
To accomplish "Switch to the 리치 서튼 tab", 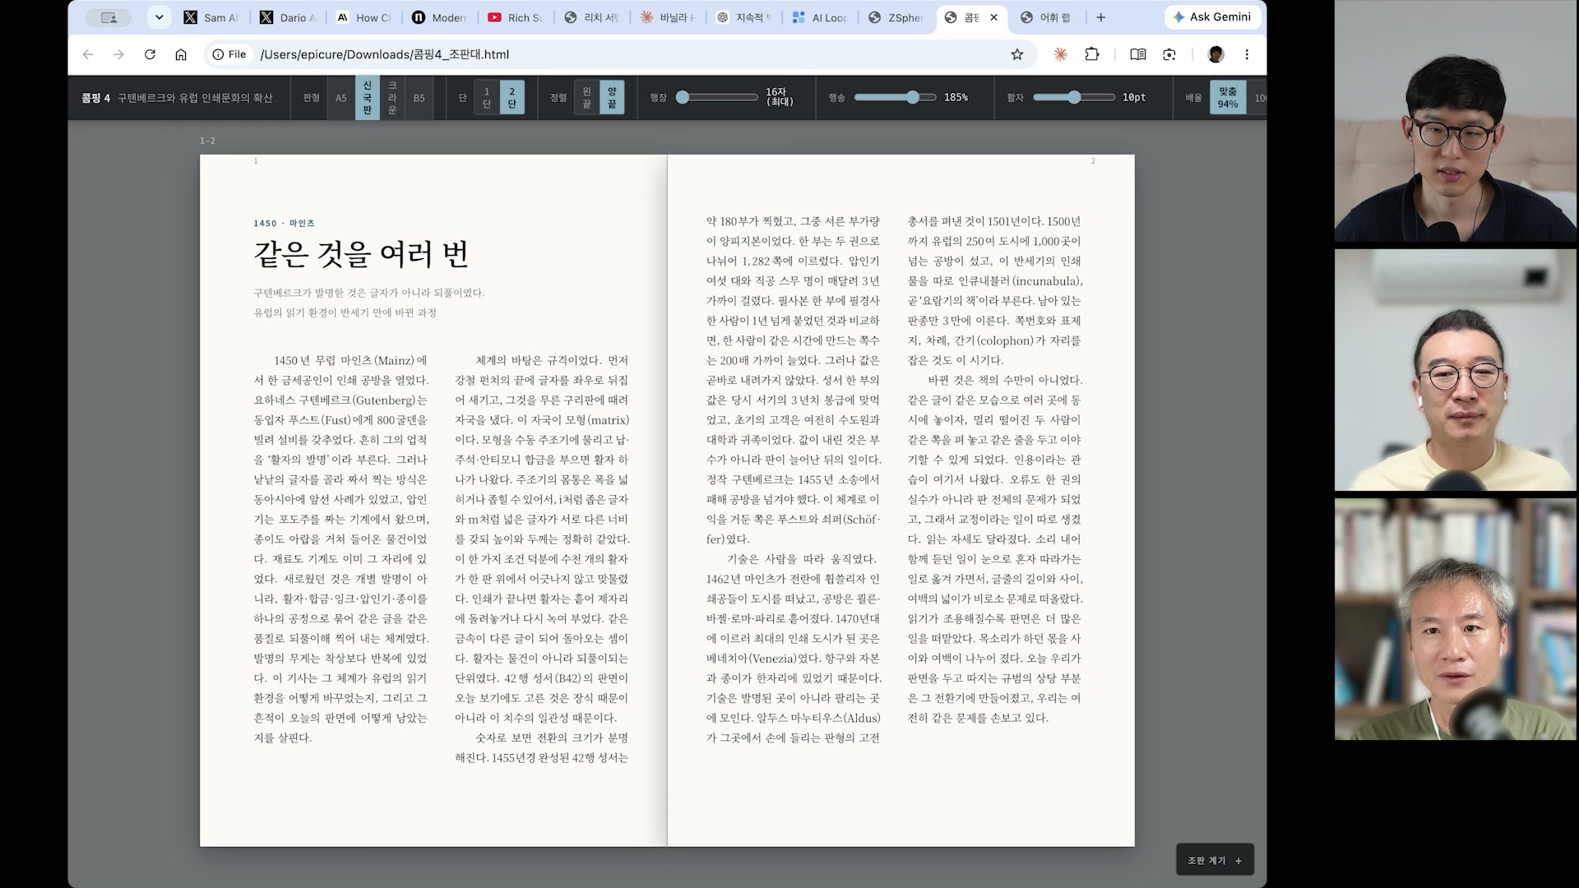I will coord(592,17).
